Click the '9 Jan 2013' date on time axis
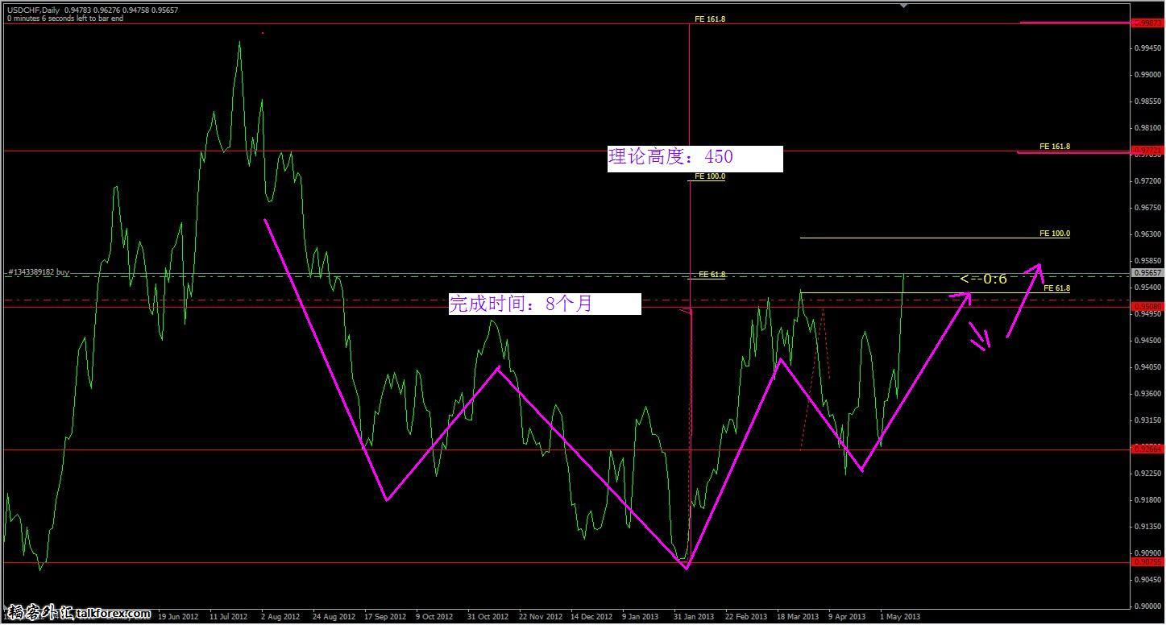Image resolution: width=1166 pixels, height=625 pixels. [642, 617]
